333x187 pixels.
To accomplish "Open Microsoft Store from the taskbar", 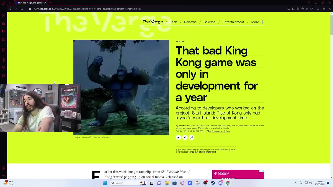I will (x=175, y=183).
